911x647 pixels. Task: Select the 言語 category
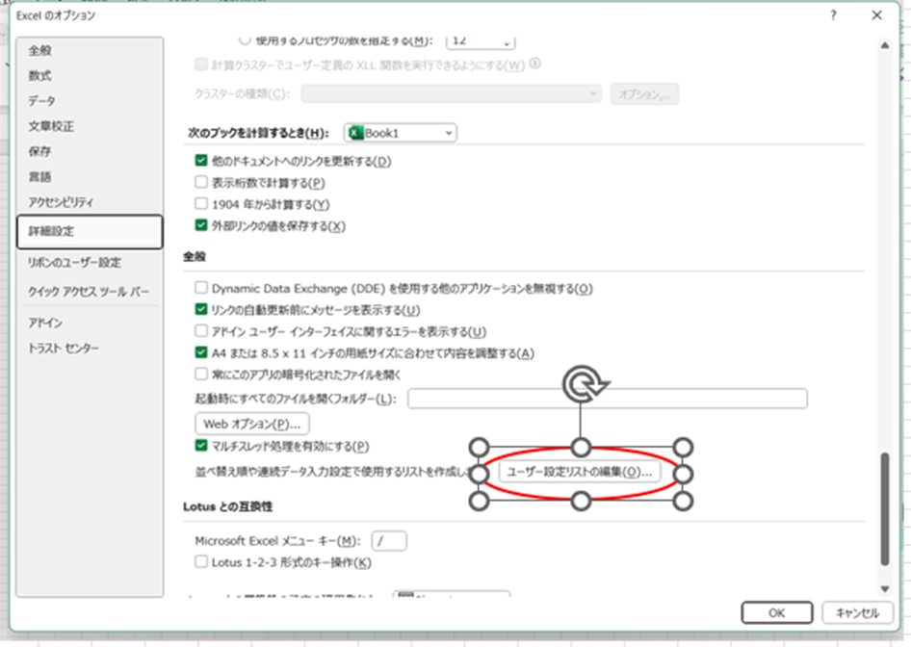click(x=40, y=176)
